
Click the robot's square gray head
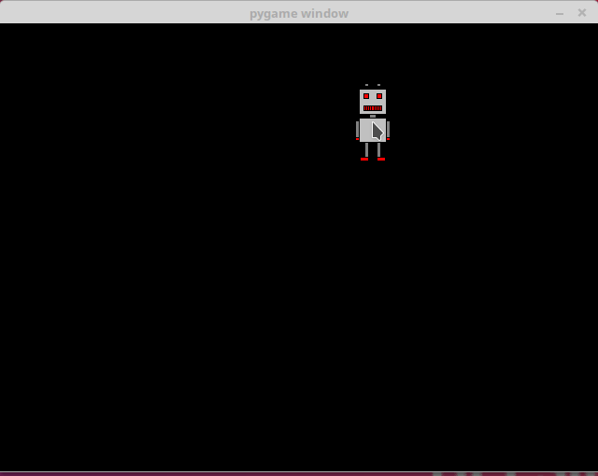[373, 102]
